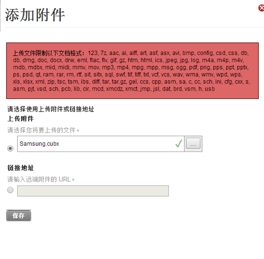Viewport: 264px width, 259px height.
Task: Click the 123 entry starting the format list
Action: [93, 53]
